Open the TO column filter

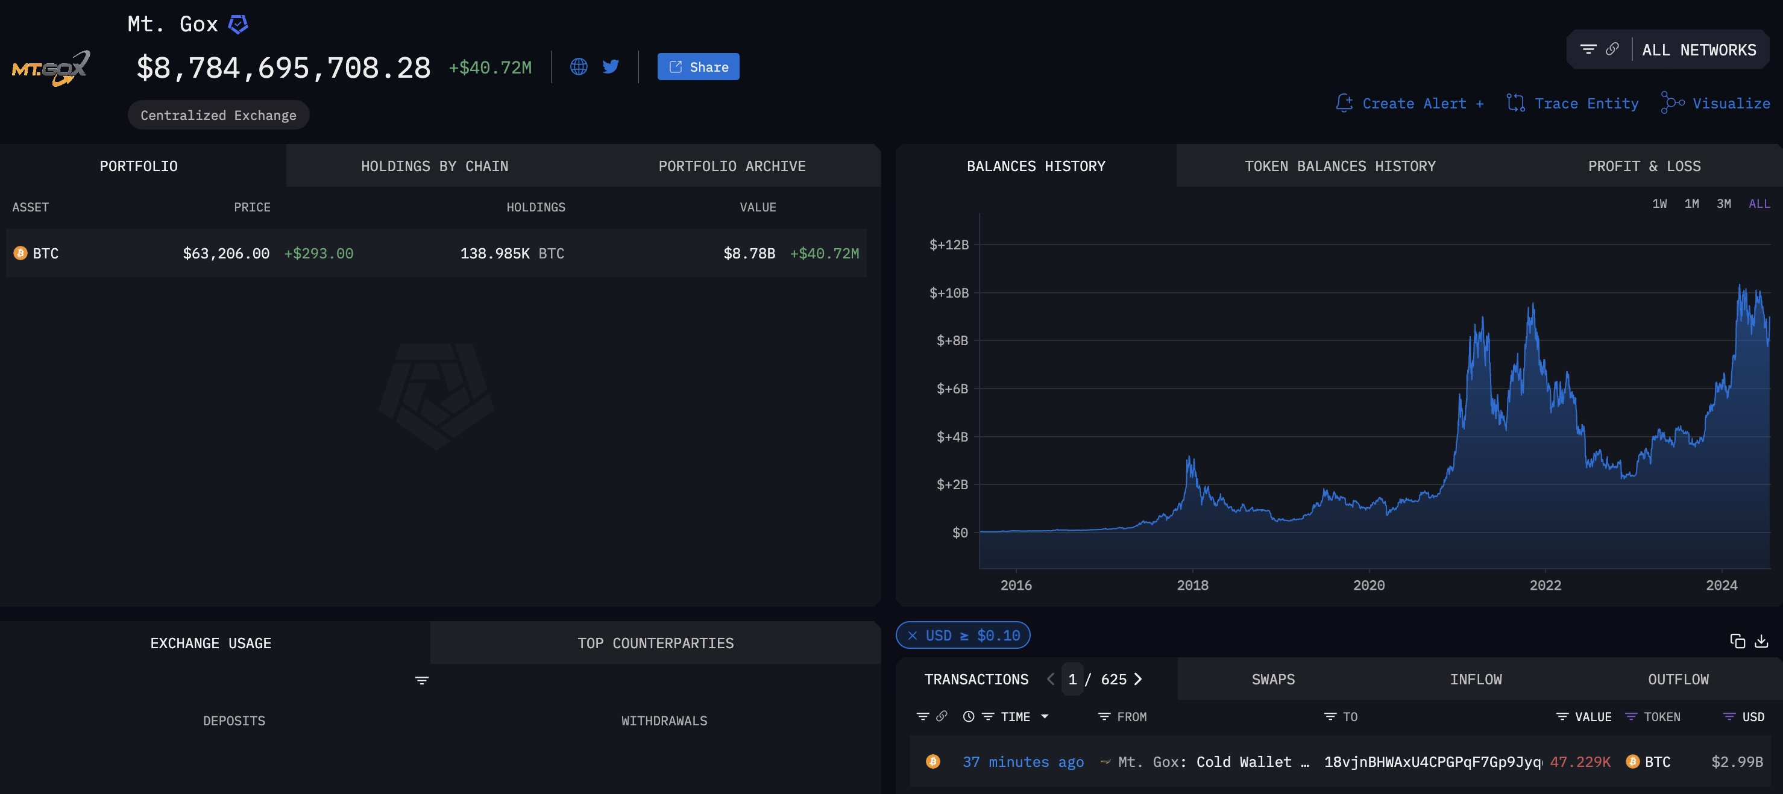[1330, 716]
